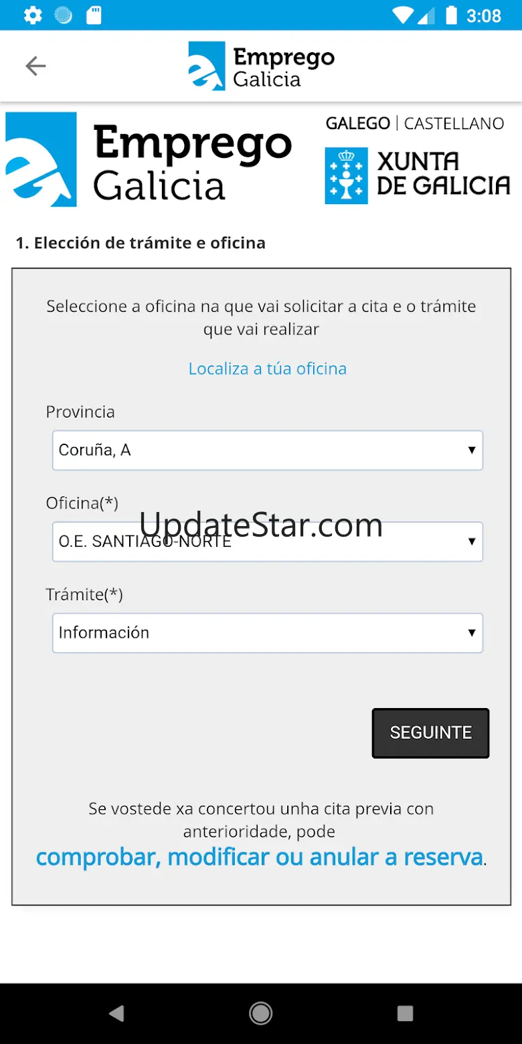522x1044 pixels.
Task: Open the Trámite dropdown showing Información
Action: point(268,632)
